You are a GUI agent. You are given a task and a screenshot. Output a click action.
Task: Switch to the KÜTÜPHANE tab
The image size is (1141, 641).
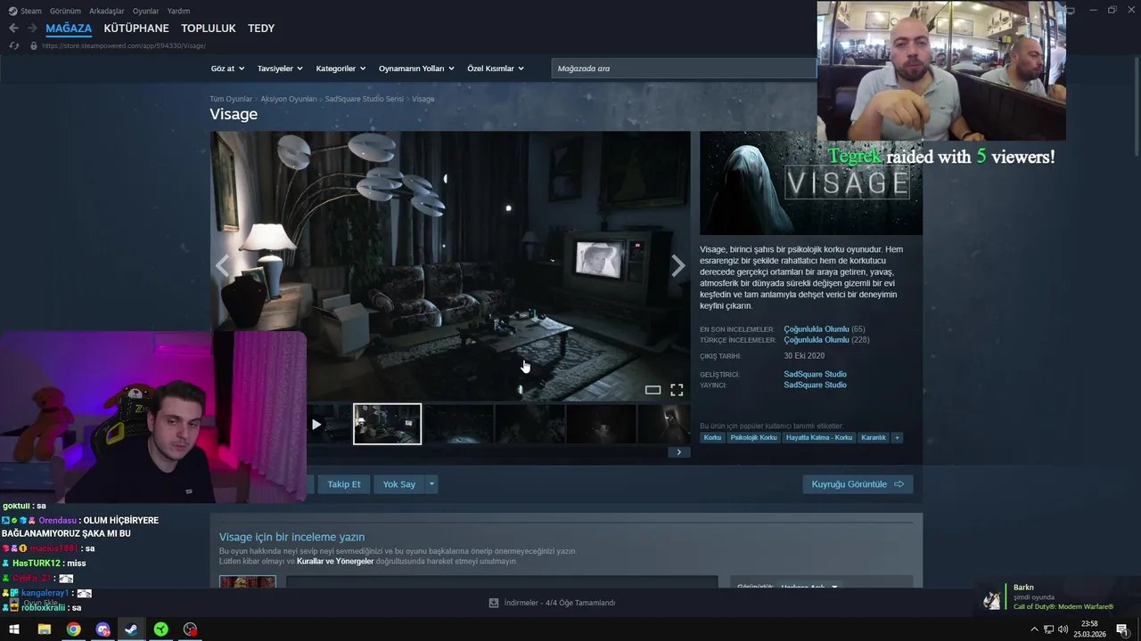pyautogui.click(x=136, y=28)
